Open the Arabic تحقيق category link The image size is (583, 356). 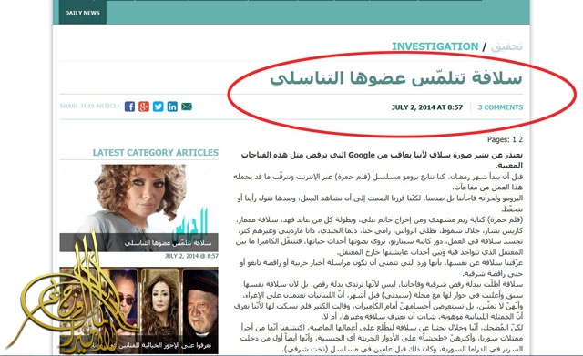coord(506,46)
